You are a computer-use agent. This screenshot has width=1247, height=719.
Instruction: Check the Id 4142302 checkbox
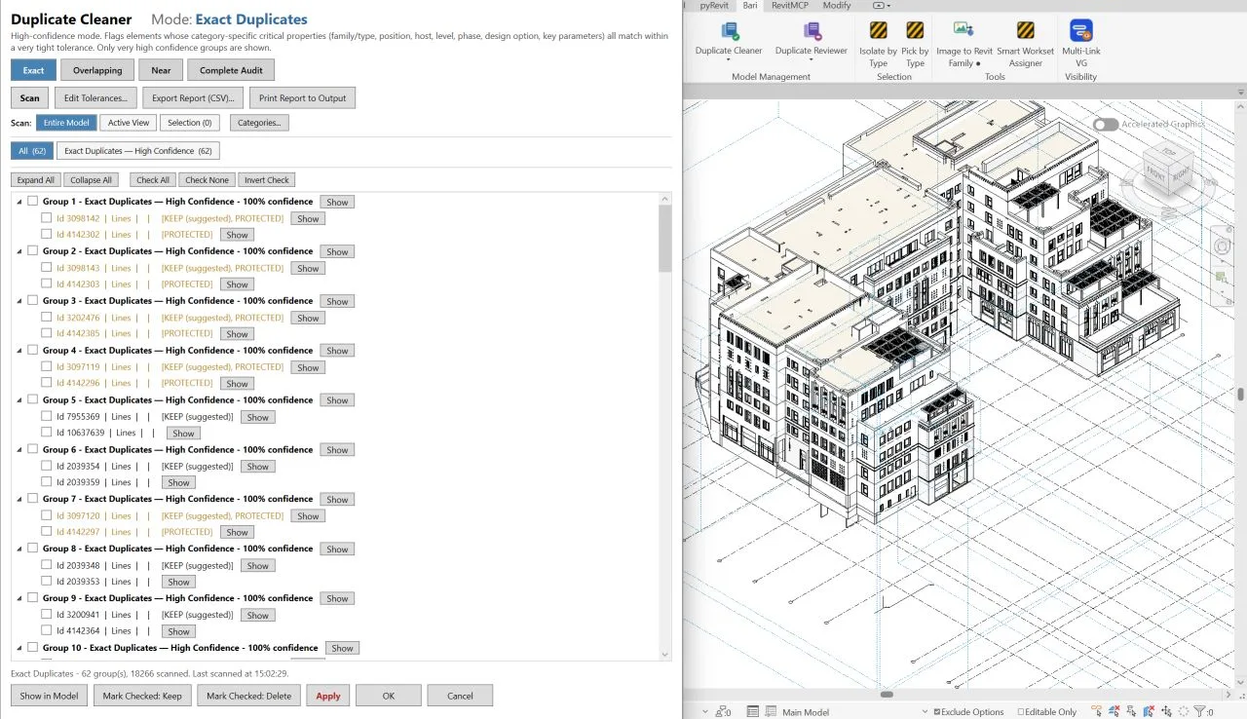(46, 234)
